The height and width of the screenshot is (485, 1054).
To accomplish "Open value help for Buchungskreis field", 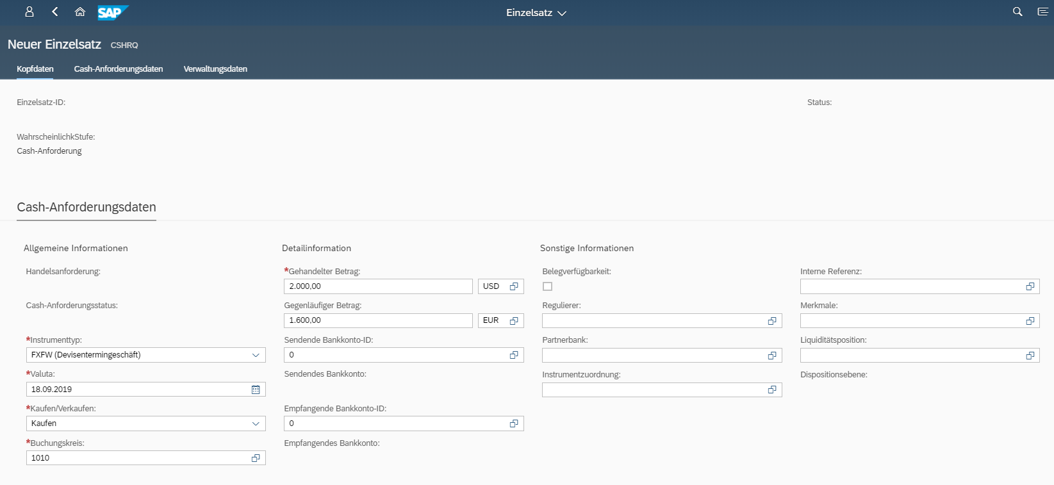I will pos(256,458).
